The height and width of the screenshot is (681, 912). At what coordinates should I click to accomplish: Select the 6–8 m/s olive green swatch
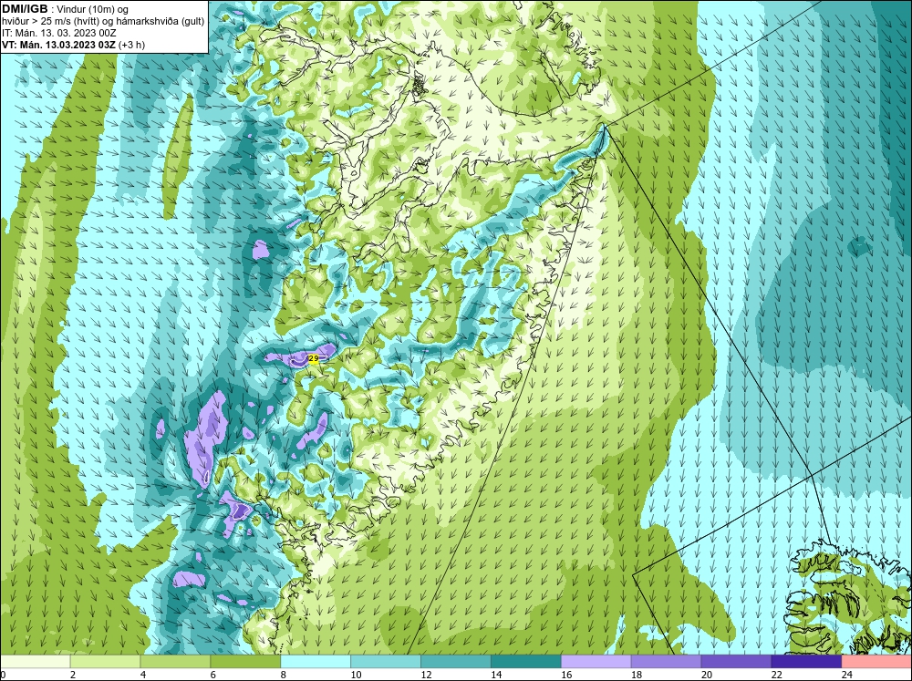click(245, 662)
